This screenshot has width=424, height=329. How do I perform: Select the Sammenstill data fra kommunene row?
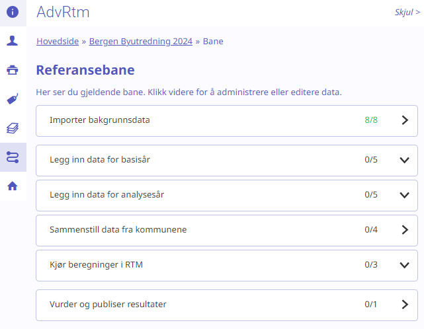click(x=227, y=231)
